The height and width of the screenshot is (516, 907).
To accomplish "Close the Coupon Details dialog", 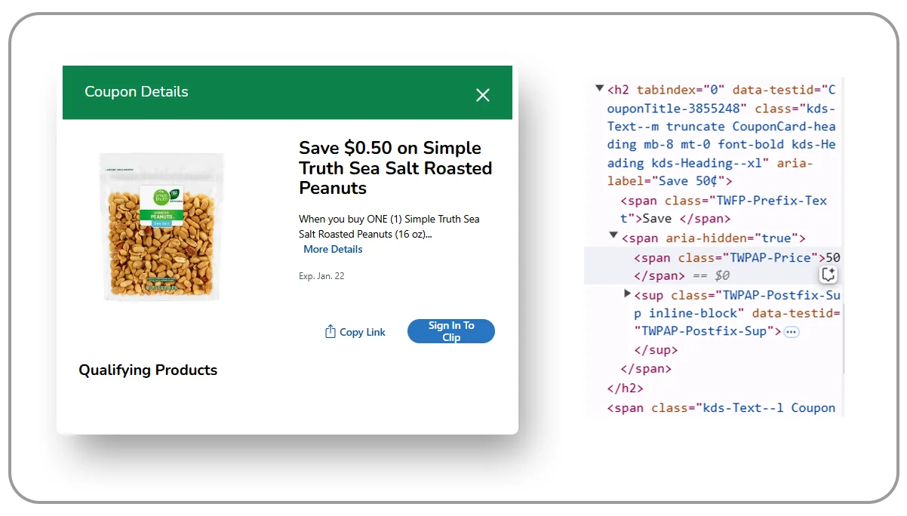I will pos(483,94).
